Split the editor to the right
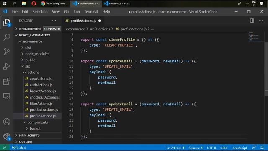 point(252,21)
